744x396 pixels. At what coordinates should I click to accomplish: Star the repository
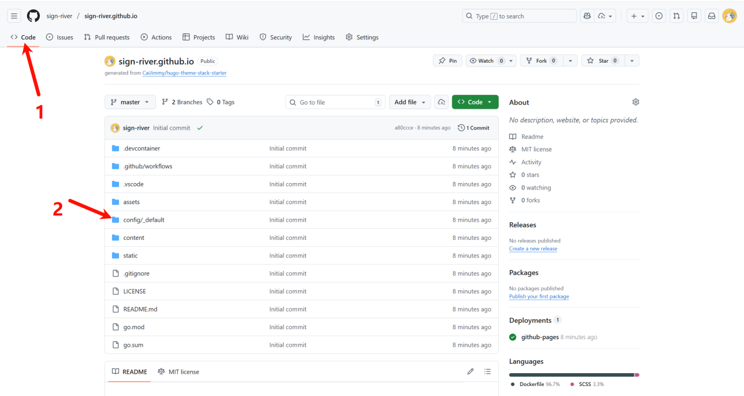[603, 61]
